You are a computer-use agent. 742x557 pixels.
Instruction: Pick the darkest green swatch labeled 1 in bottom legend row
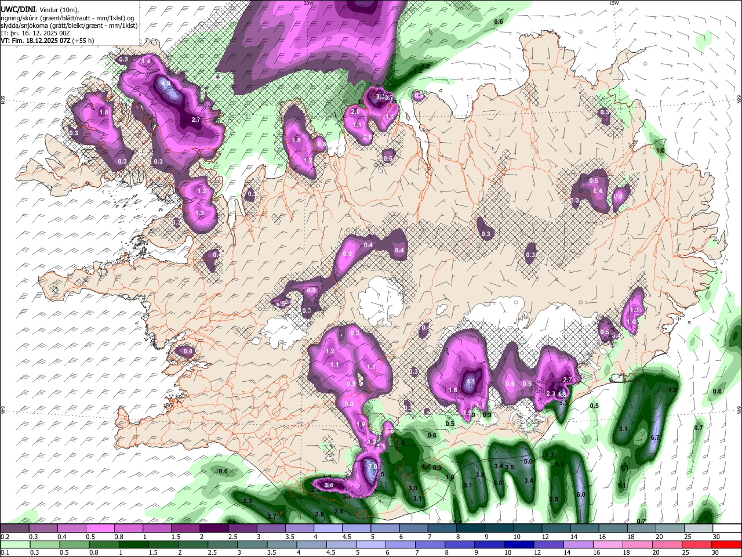pos(134,544)
